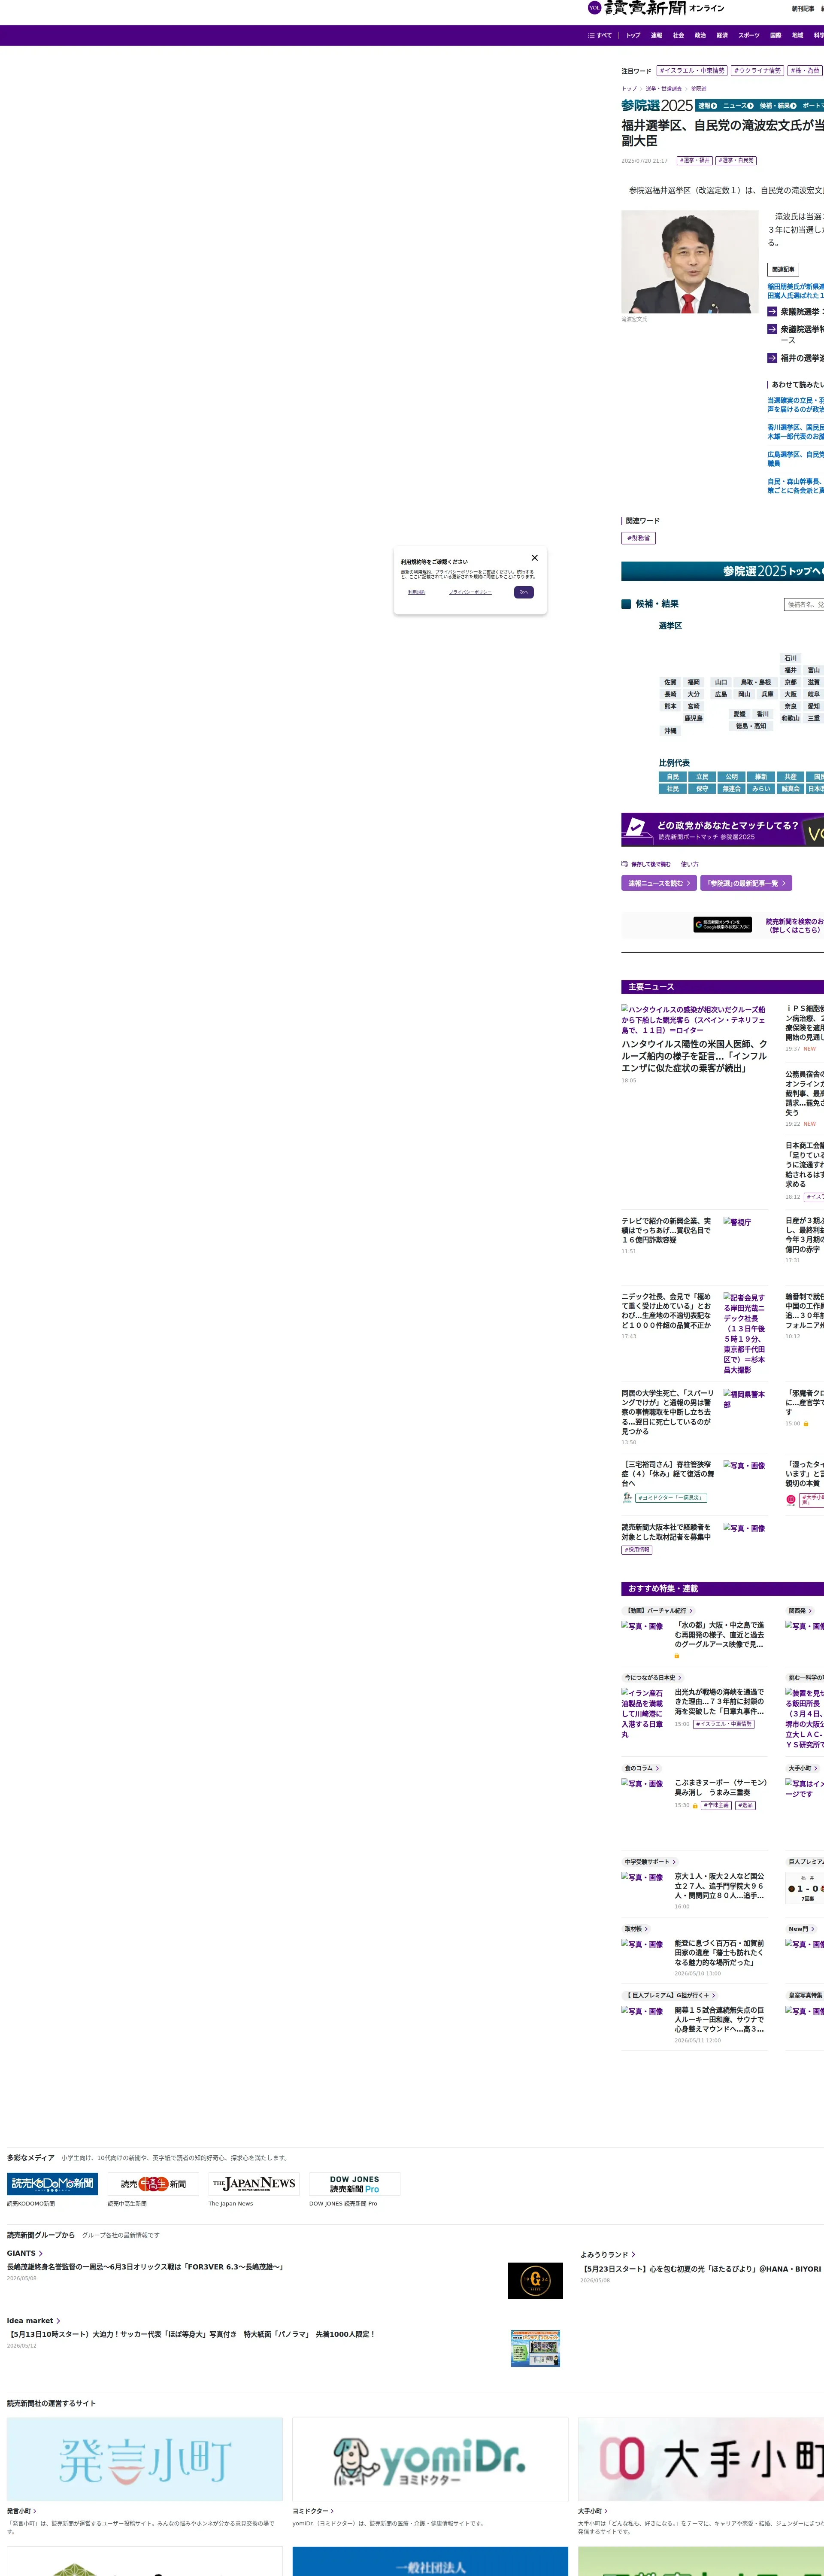Viewport: 824px width, 2576px height.
Task: Select 和歌山 on the constituency map
Action: (790, 718)
